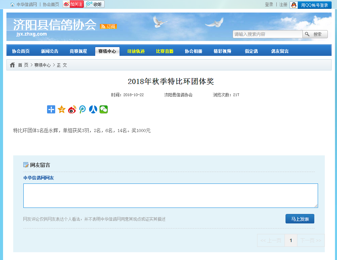337x260 pixels.
Task: Open the 指定鸽 navigation tab
Action: tap(251, 51)
